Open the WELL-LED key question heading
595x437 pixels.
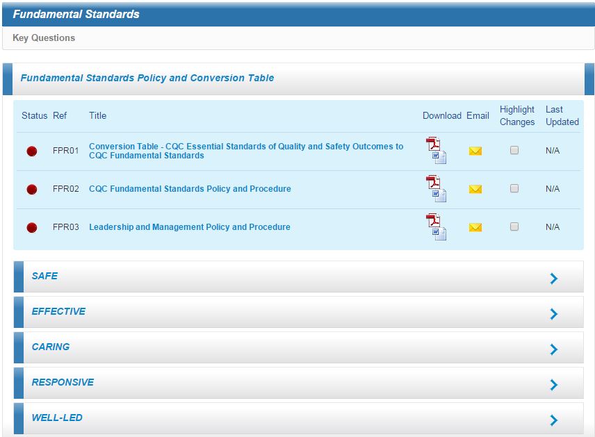(x=57, y=418)
